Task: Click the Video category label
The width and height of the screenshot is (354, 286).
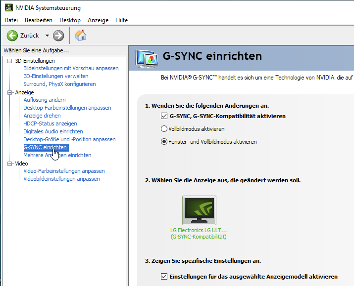Action: pyautogui.click(x=21, y=163)
